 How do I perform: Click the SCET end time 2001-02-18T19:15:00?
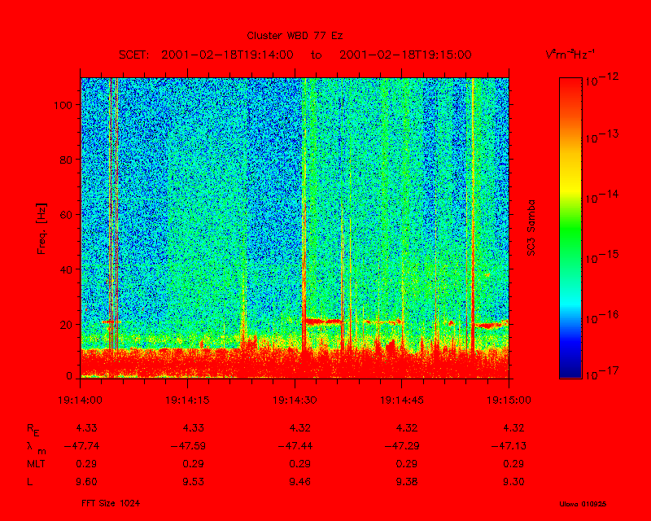(x=405, y=55)
